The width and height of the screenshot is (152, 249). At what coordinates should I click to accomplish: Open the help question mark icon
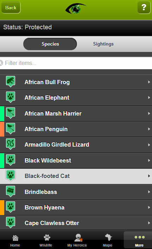(144, 7)
